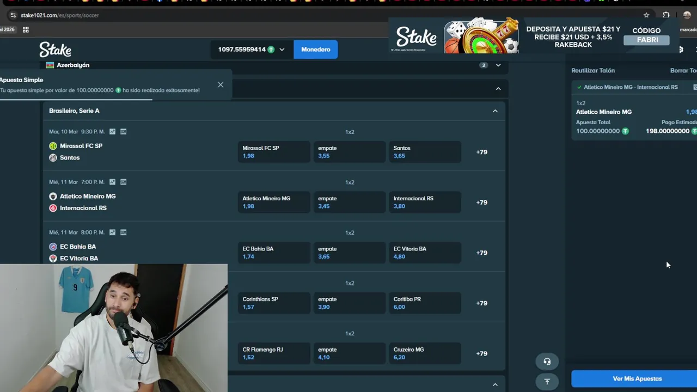697x392 pixels.
Task: Click Borrar Todo in betslip
Action: (683, 71)
